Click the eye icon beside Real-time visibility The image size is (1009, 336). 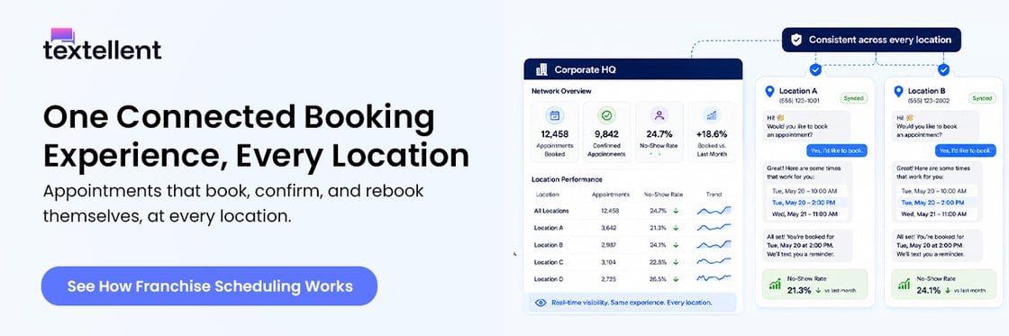tap(541, 303)
